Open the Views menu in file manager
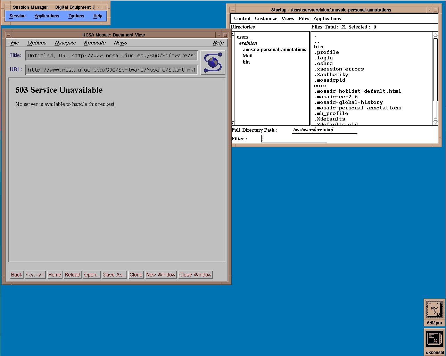This screenshot has width=446, height=356. [288, 19]
